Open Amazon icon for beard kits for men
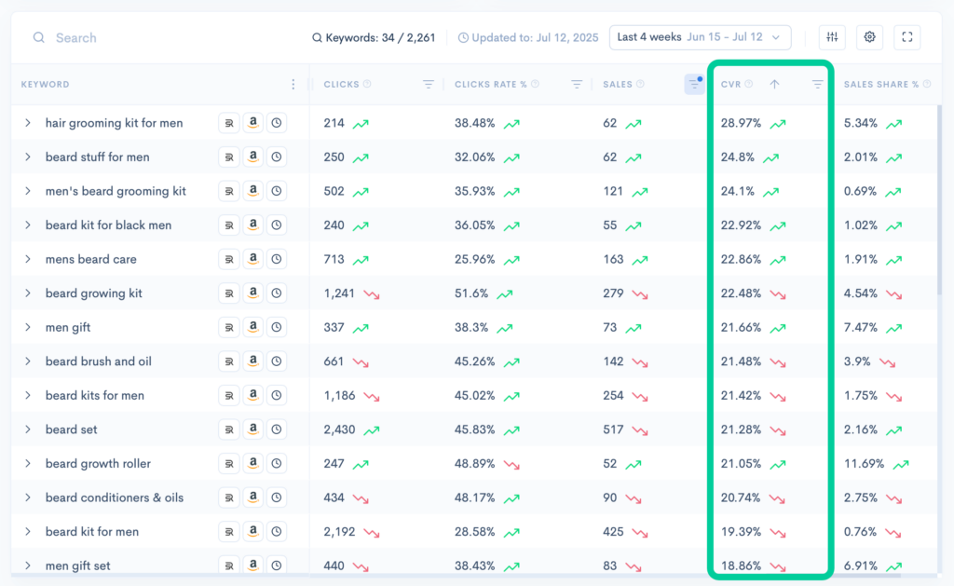The image size is (954, 586). click(x=252, y=396)
